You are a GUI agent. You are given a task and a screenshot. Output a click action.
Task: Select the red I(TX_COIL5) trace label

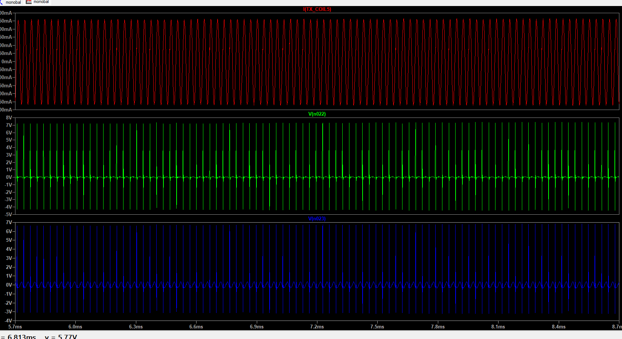tap(317, 9)
